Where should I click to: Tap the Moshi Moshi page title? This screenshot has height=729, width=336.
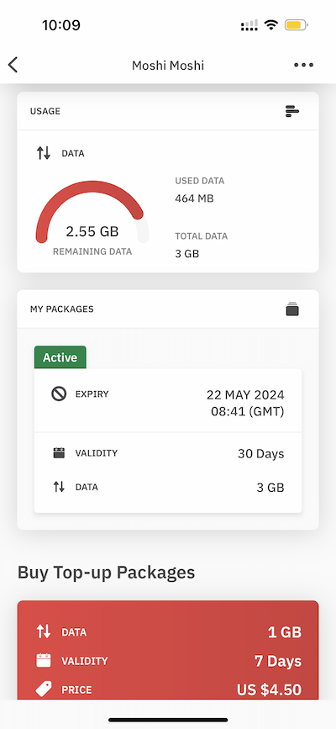[x=168, y=66]
